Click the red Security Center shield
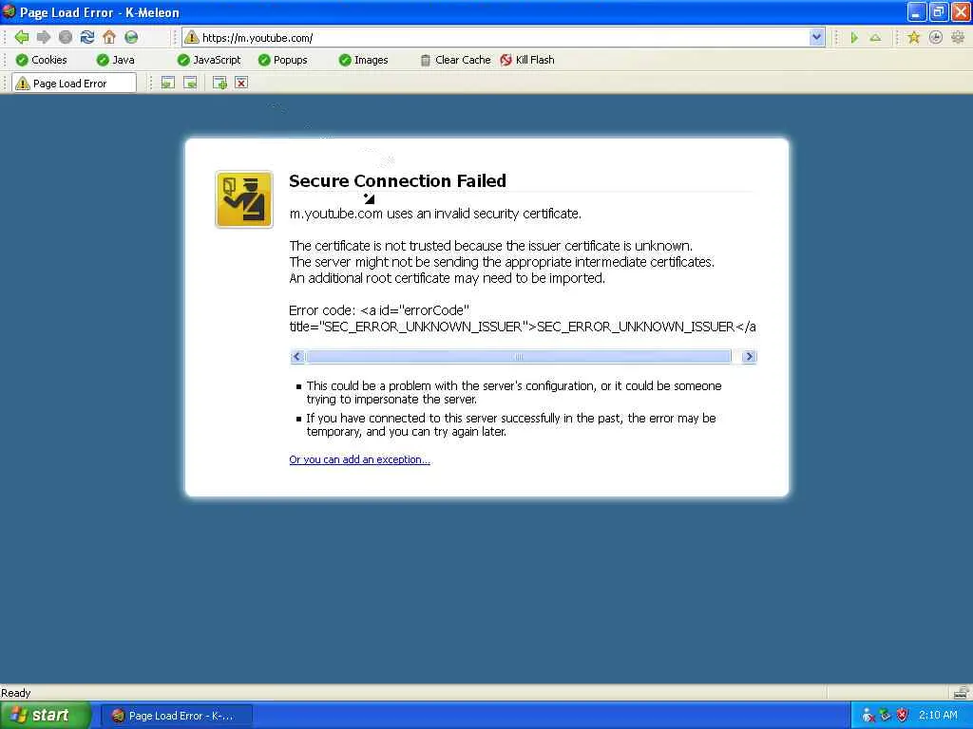The height and width of the screenshot is (729, 973). click(902, 716)
